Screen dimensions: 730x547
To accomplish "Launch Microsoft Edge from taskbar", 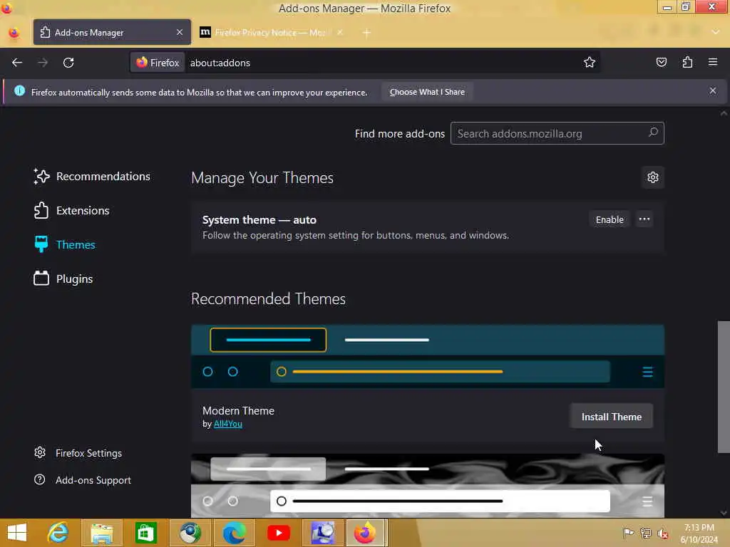I will 234,533.
